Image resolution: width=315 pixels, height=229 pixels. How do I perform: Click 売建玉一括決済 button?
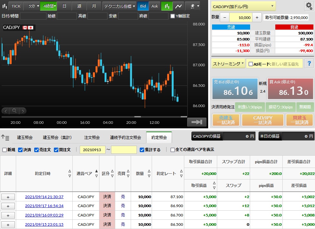point(226,120)
